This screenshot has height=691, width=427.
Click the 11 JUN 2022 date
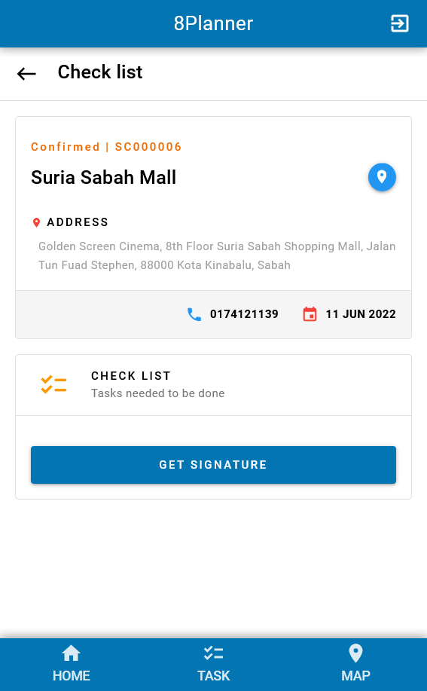click(x=361, y=314)
